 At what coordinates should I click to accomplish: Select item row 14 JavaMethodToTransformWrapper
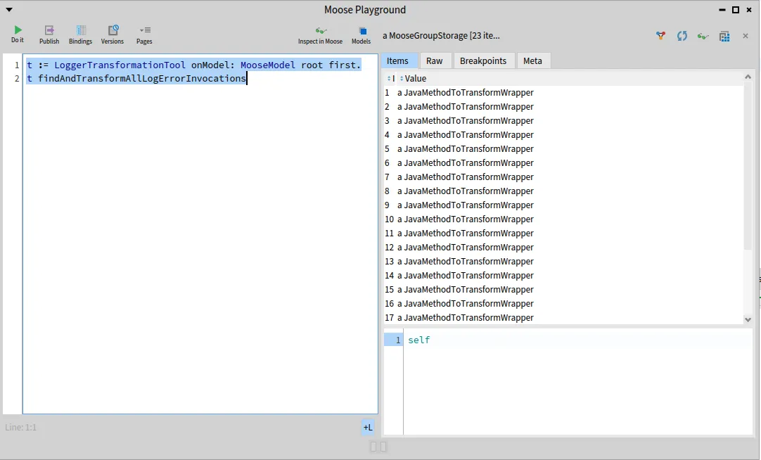pos(563,276)
